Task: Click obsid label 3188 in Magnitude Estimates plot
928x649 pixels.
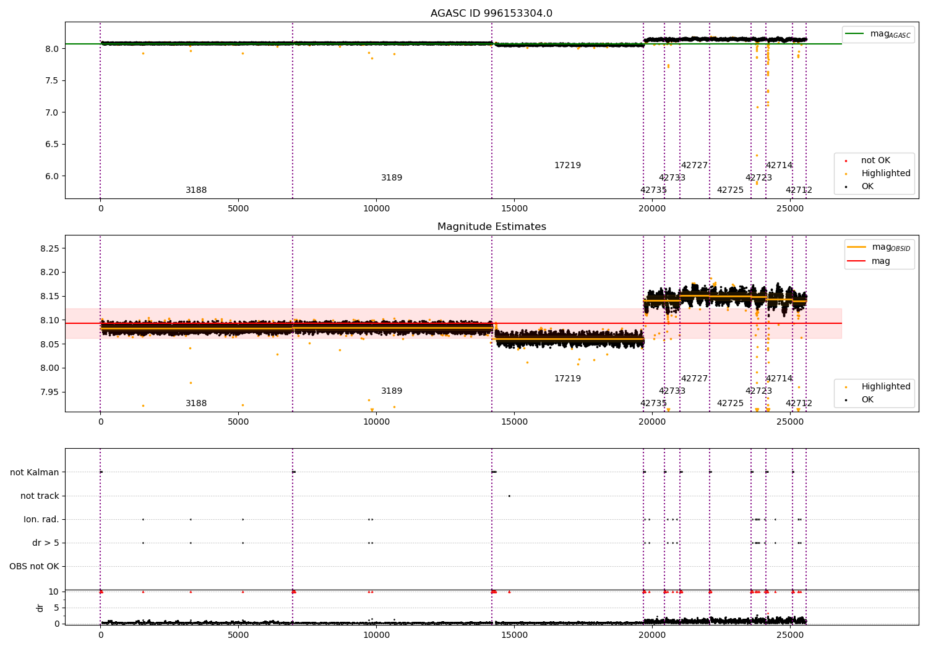Action: click(196, 404)
